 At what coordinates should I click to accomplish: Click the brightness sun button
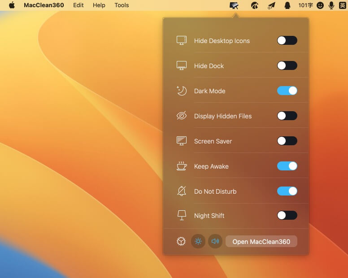click(x=198, y=241)
